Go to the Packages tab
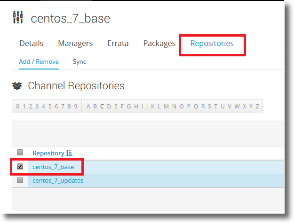This screenshot has width=294, height=223. pos(159,43)
